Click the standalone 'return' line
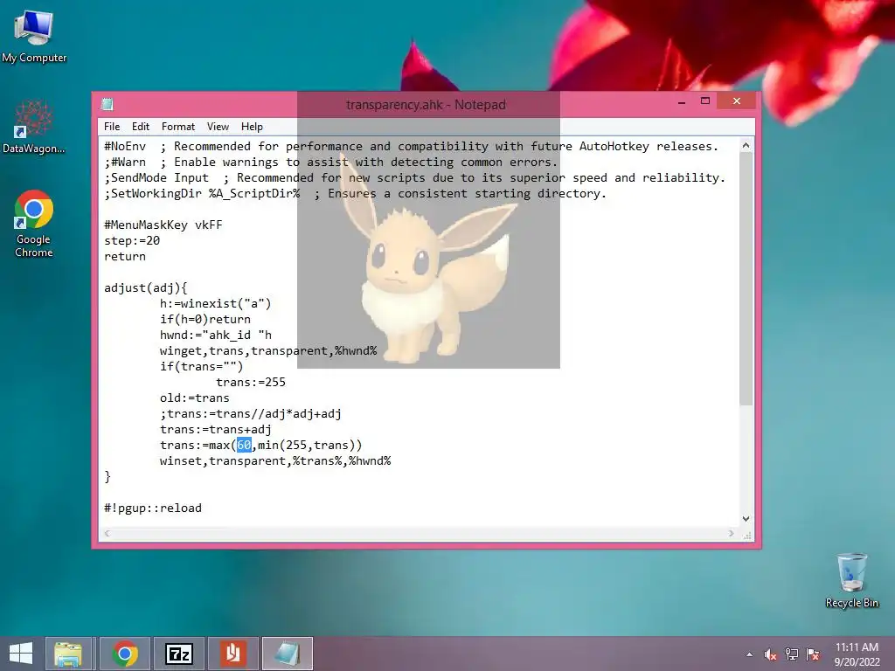Screen dimensions: 895x671 coord(125,256)
